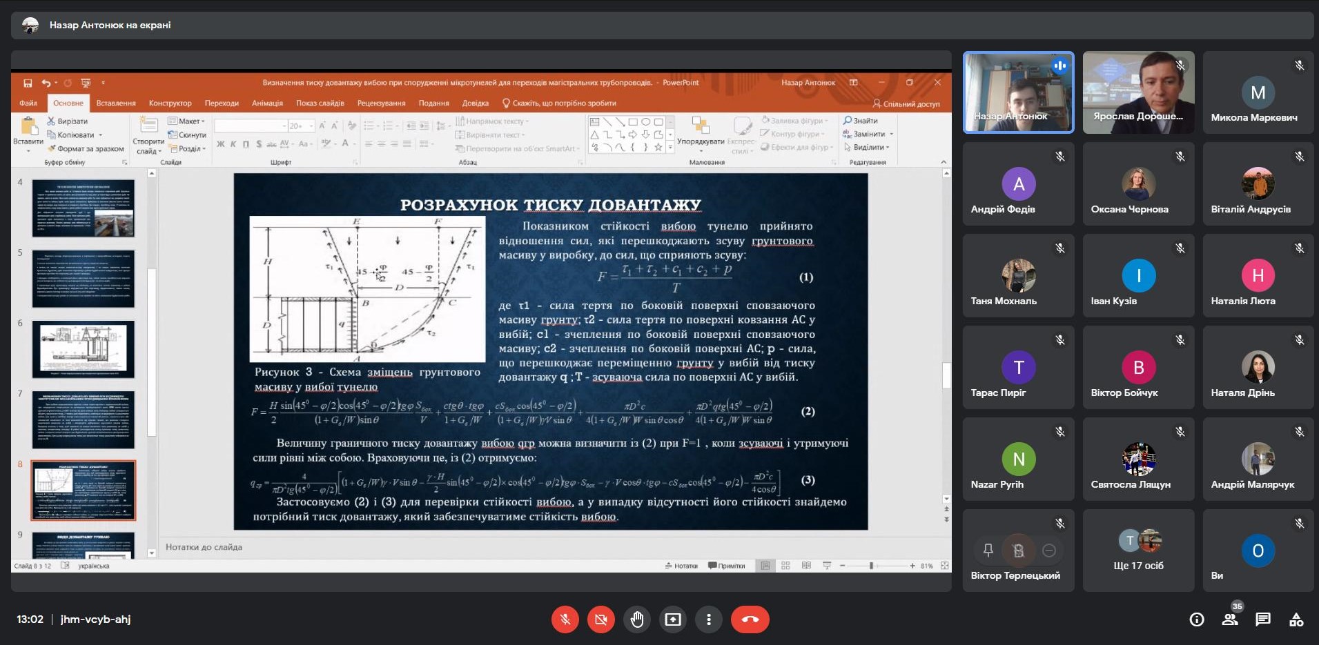Select slide 6 thumbnail

tap(84, 350)
